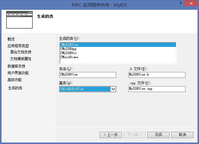Viewport: 199px width, 144px height.
Task: Select CMyIDEView in the class list
Action: 118,45
